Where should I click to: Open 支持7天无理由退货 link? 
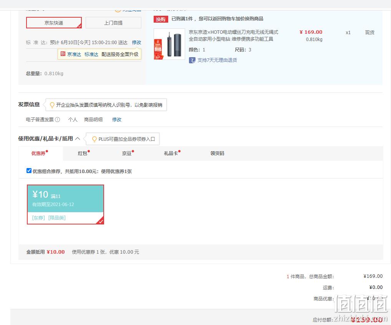[217, 60]
